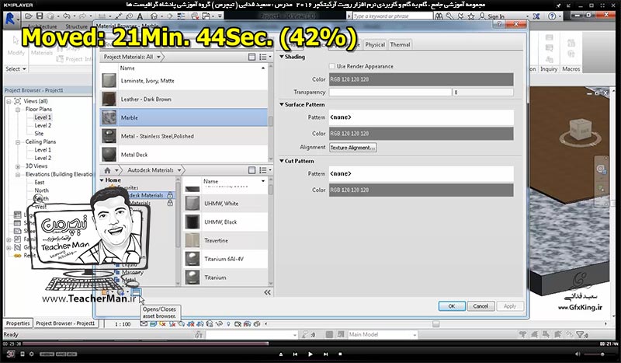Enable Use Render Appearance checkbox
This screenshot has height=363, width=621.
pyautogui.click(x=332, y=66)
